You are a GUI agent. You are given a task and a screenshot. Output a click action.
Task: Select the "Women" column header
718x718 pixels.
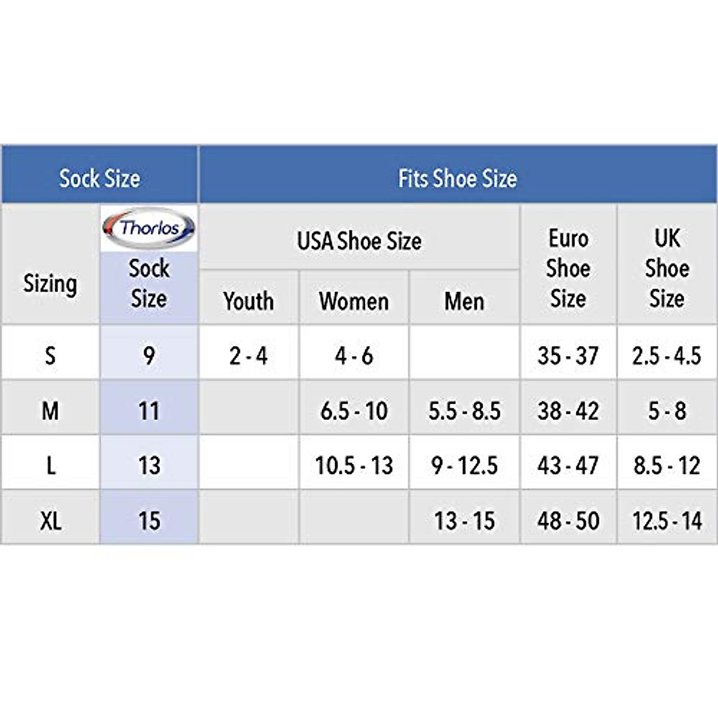354,301
